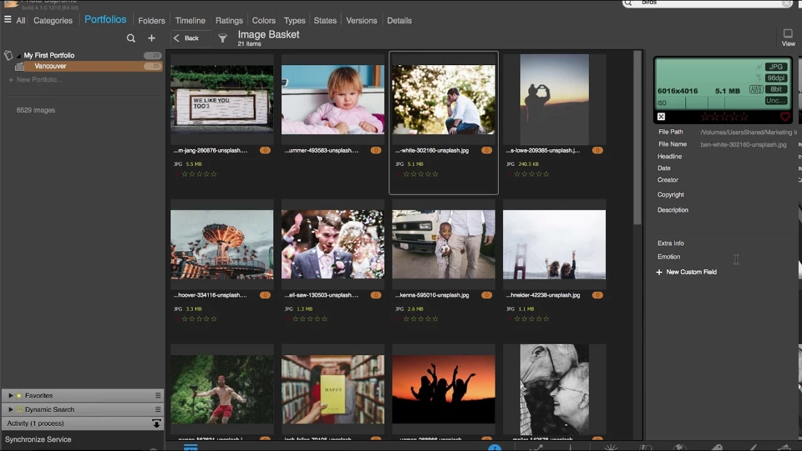
Task: Open the View options icon
Action: [x=788, y=35]
